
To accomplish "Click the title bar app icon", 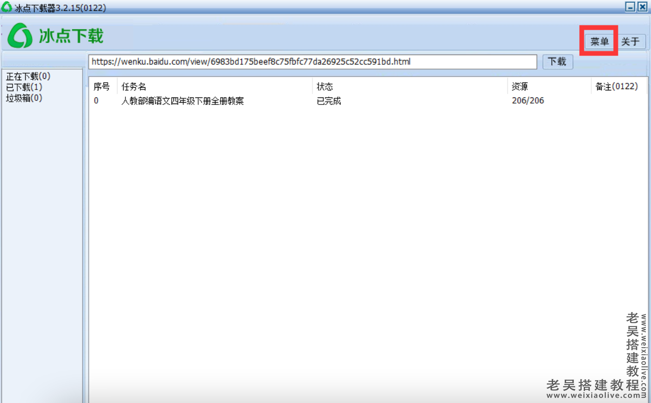I will coord(7,7).
